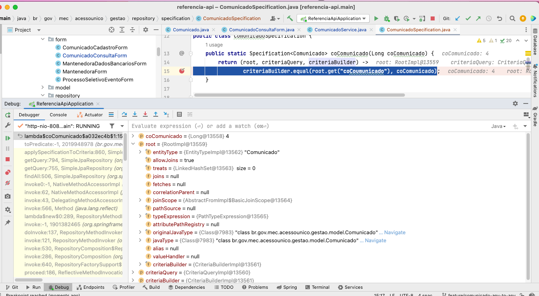Navigate to originalJavaType class
This screenshot has height=296, width=539.
point(395,232)
